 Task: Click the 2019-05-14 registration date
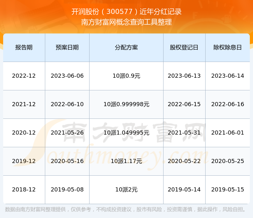(x=184, y=190)
